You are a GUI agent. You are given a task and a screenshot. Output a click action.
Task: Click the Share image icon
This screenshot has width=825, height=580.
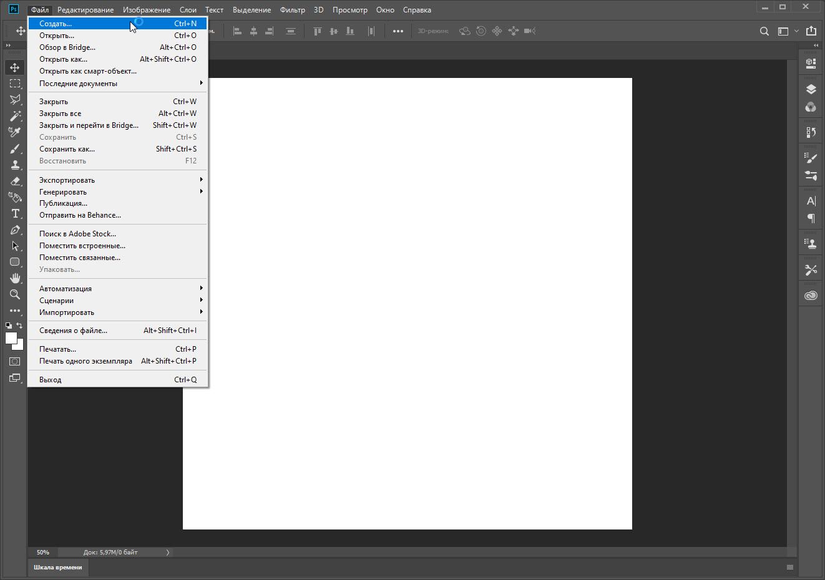[x=811, y=31]
